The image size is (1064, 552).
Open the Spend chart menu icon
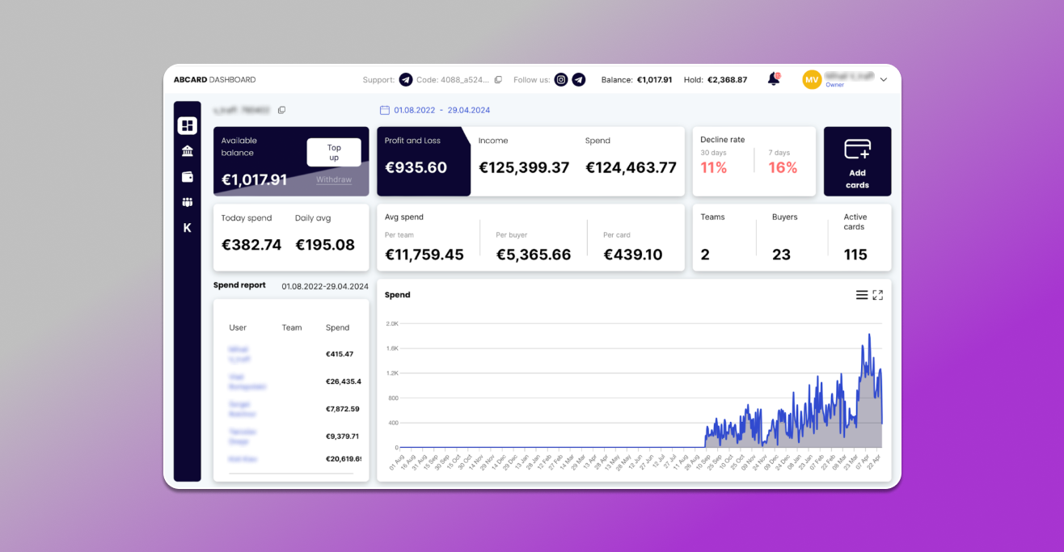tap(860, 295)
